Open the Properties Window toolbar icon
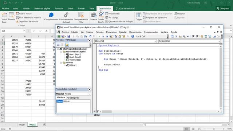233x131 pixels. pos(120,36)
